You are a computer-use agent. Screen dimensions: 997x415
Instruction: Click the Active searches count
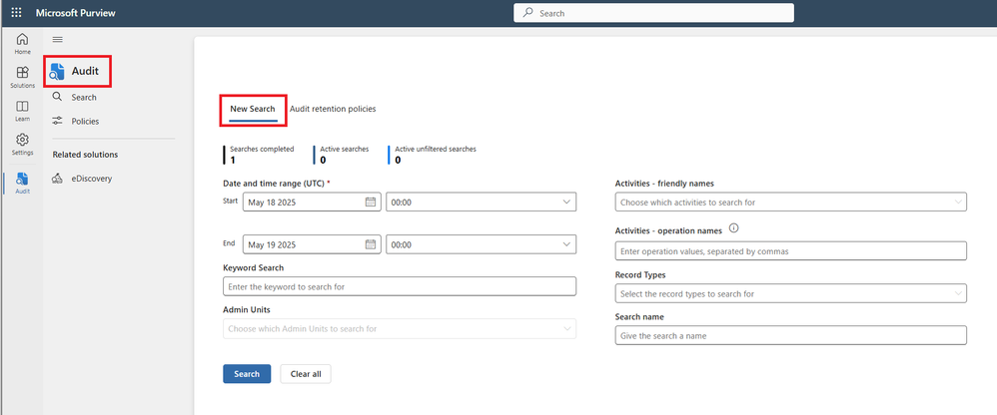point(323,160)
